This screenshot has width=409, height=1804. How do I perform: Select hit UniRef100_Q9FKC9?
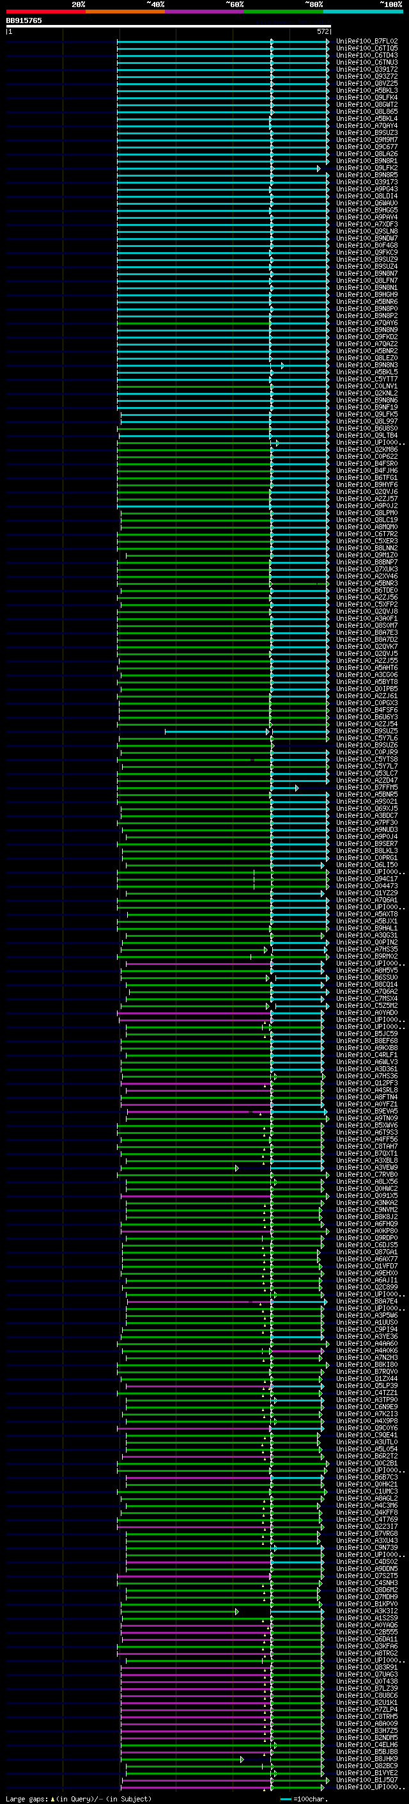[x=367, y=252]
